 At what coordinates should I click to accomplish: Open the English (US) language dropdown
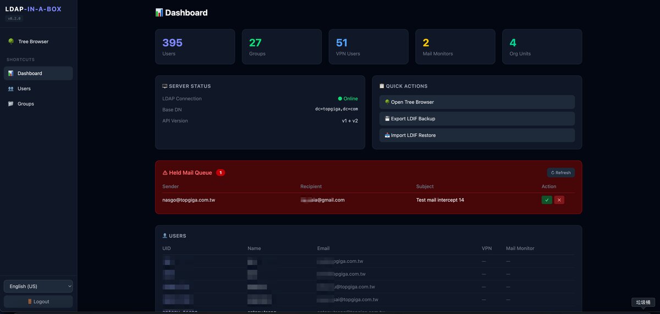click(x=38, y=286)
